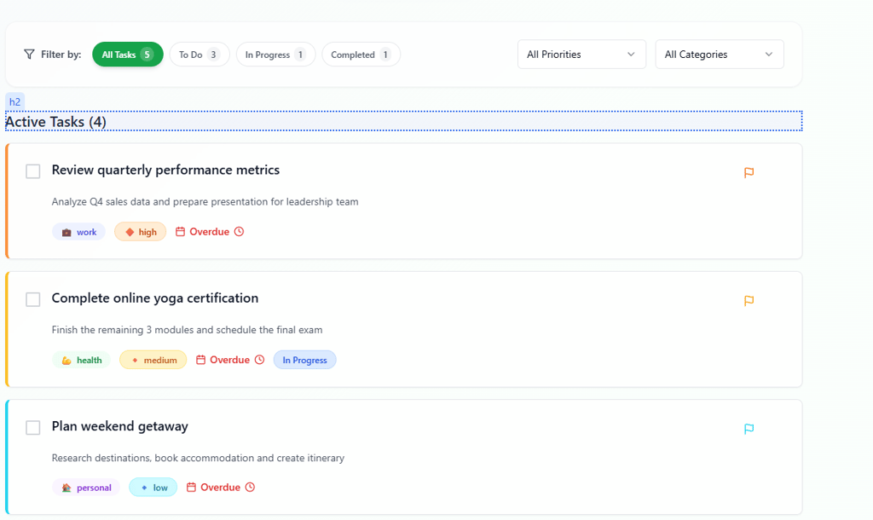The width and height of the screenshot is (873, 520).
Task: Click the low priority badge
Action: 153,488
